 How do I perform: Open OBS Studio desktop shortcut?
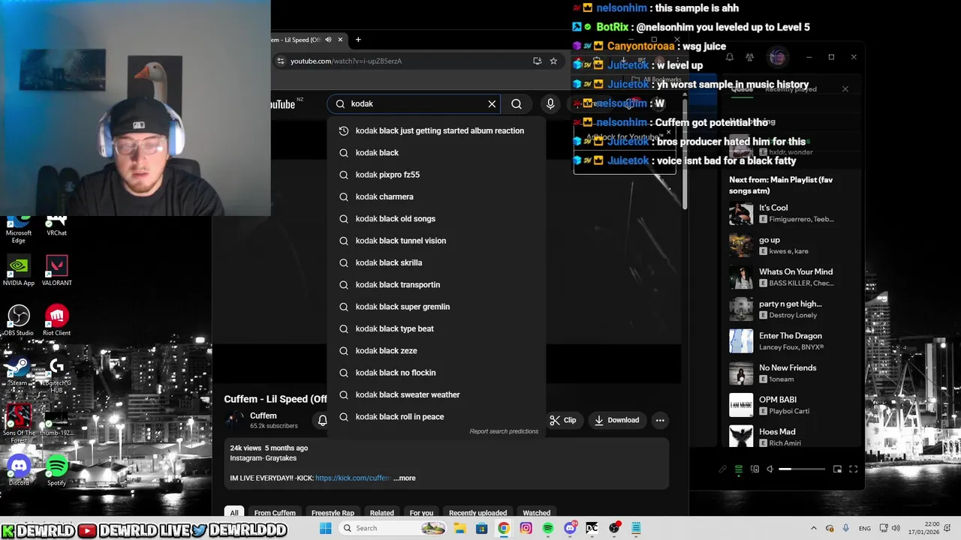[19, 320]
